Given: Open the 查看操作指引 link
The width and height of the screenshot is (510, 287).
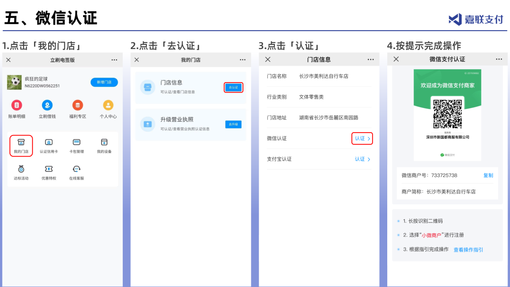Looking at the screenshot, I should tap(468, 250).
